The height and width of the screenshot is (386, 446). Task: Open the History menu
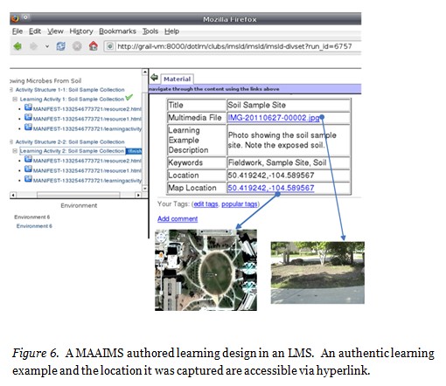[81, 31]
